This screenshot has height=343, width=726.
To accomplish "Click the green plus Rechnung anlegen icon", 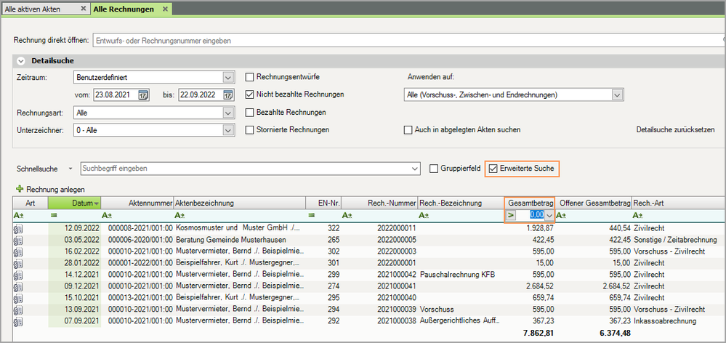I will pos(20,189).
